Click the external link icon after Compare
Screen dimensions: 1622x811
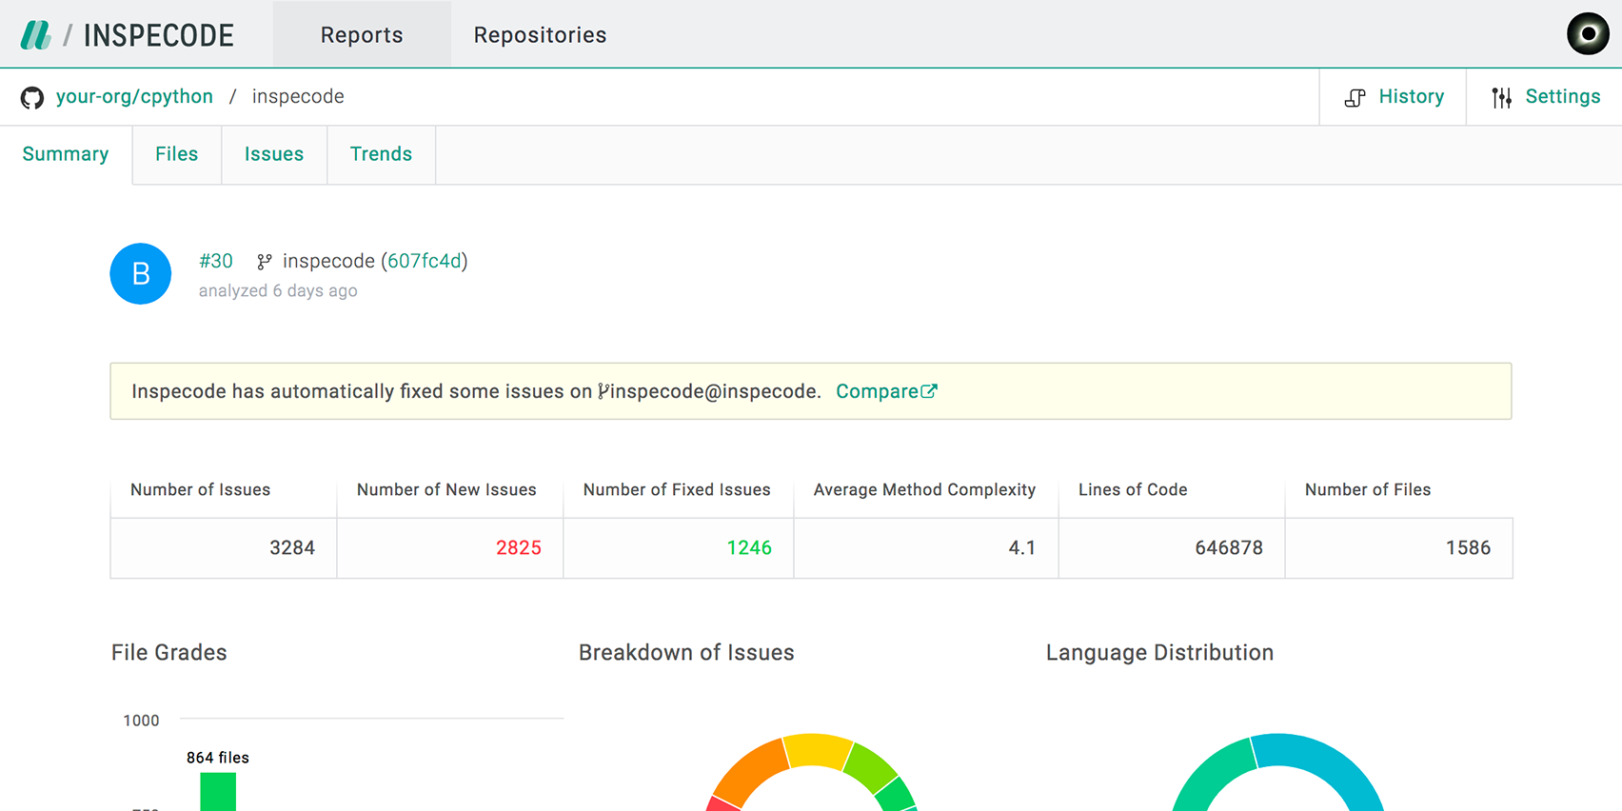tap(930, 391)
